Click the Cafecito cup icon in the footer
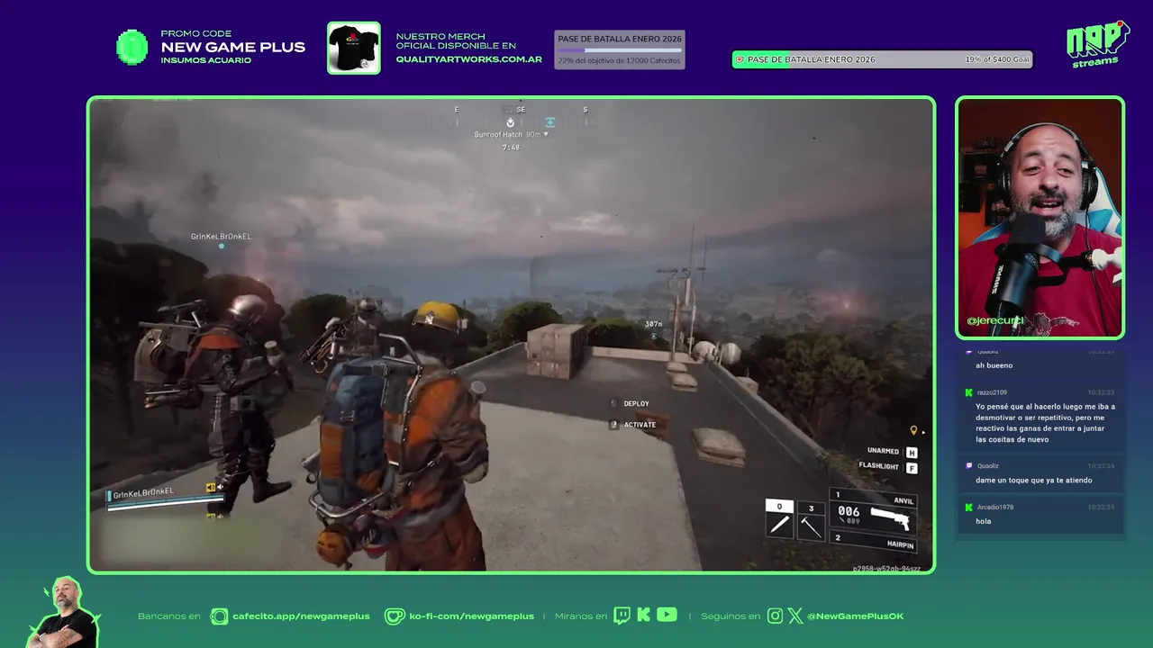This screenshot has width=1153, height=648. click(219, 616)
